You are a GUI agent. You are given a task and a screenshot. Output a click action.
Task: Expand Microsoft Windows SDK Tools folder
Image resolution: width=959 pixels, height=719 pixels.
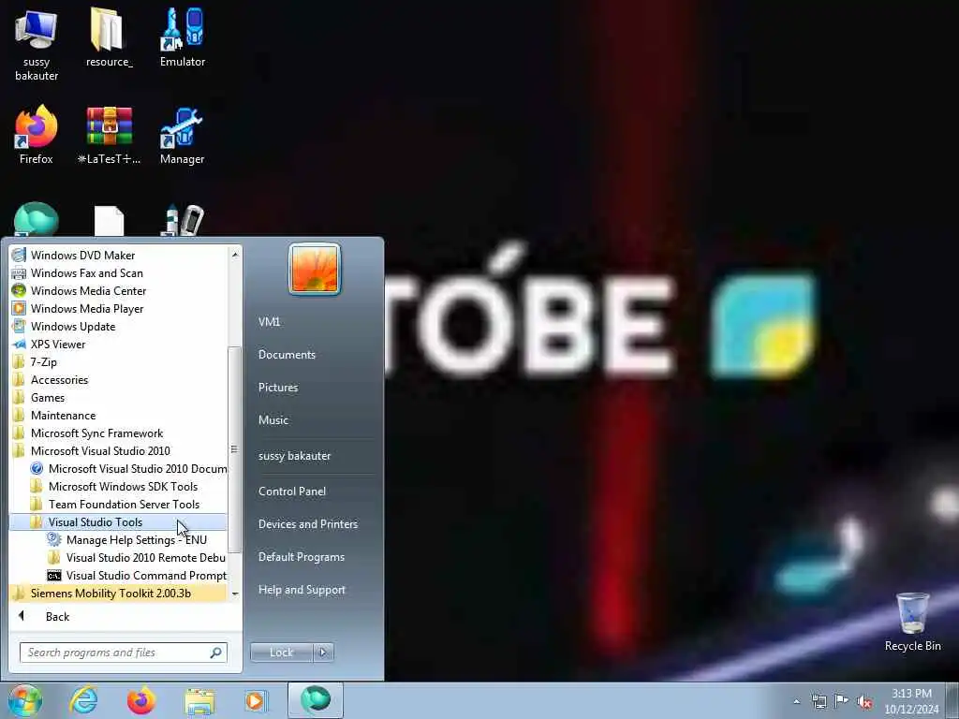coord(119,486)
